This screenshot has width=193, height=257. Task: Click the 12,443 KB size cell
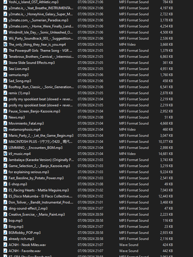166,196
